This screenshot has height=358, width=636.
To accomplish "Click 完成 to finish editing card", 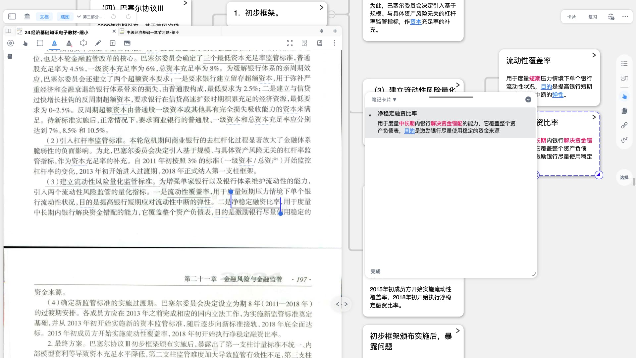I will (x=375, y=271).
